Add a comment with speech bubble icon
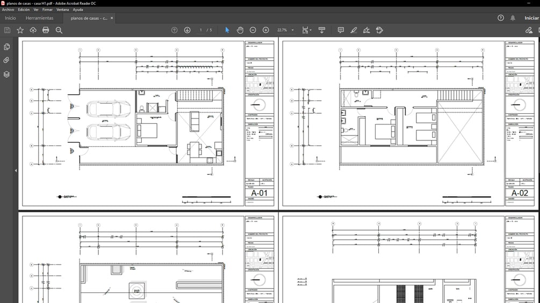The image size is (540, 303). click(x=341, y=30)
